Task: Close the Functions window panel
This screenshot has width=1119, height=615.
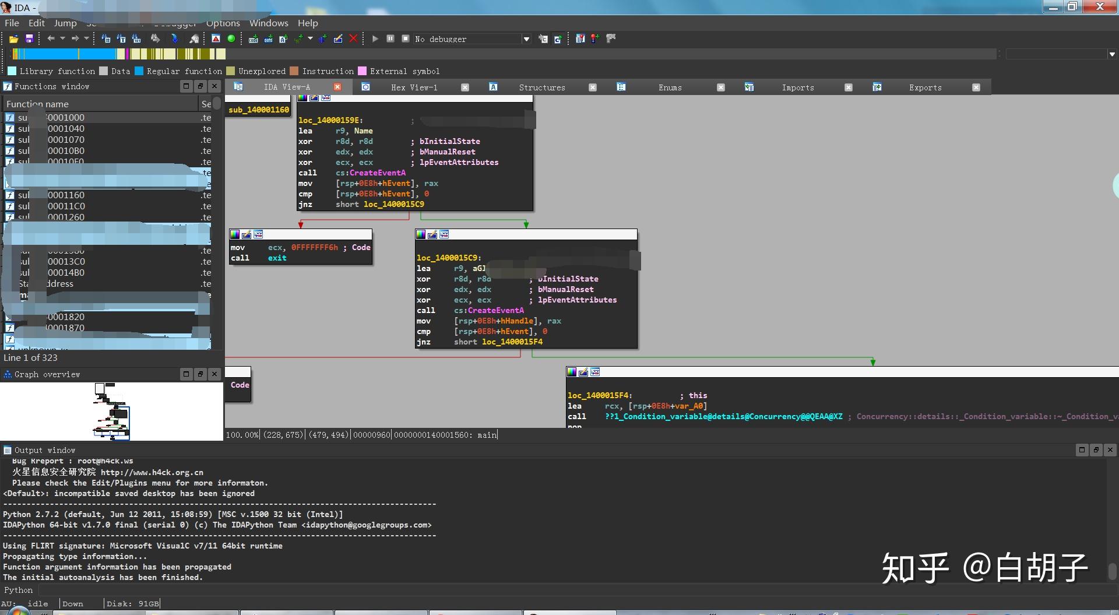Action: (214, 86)
